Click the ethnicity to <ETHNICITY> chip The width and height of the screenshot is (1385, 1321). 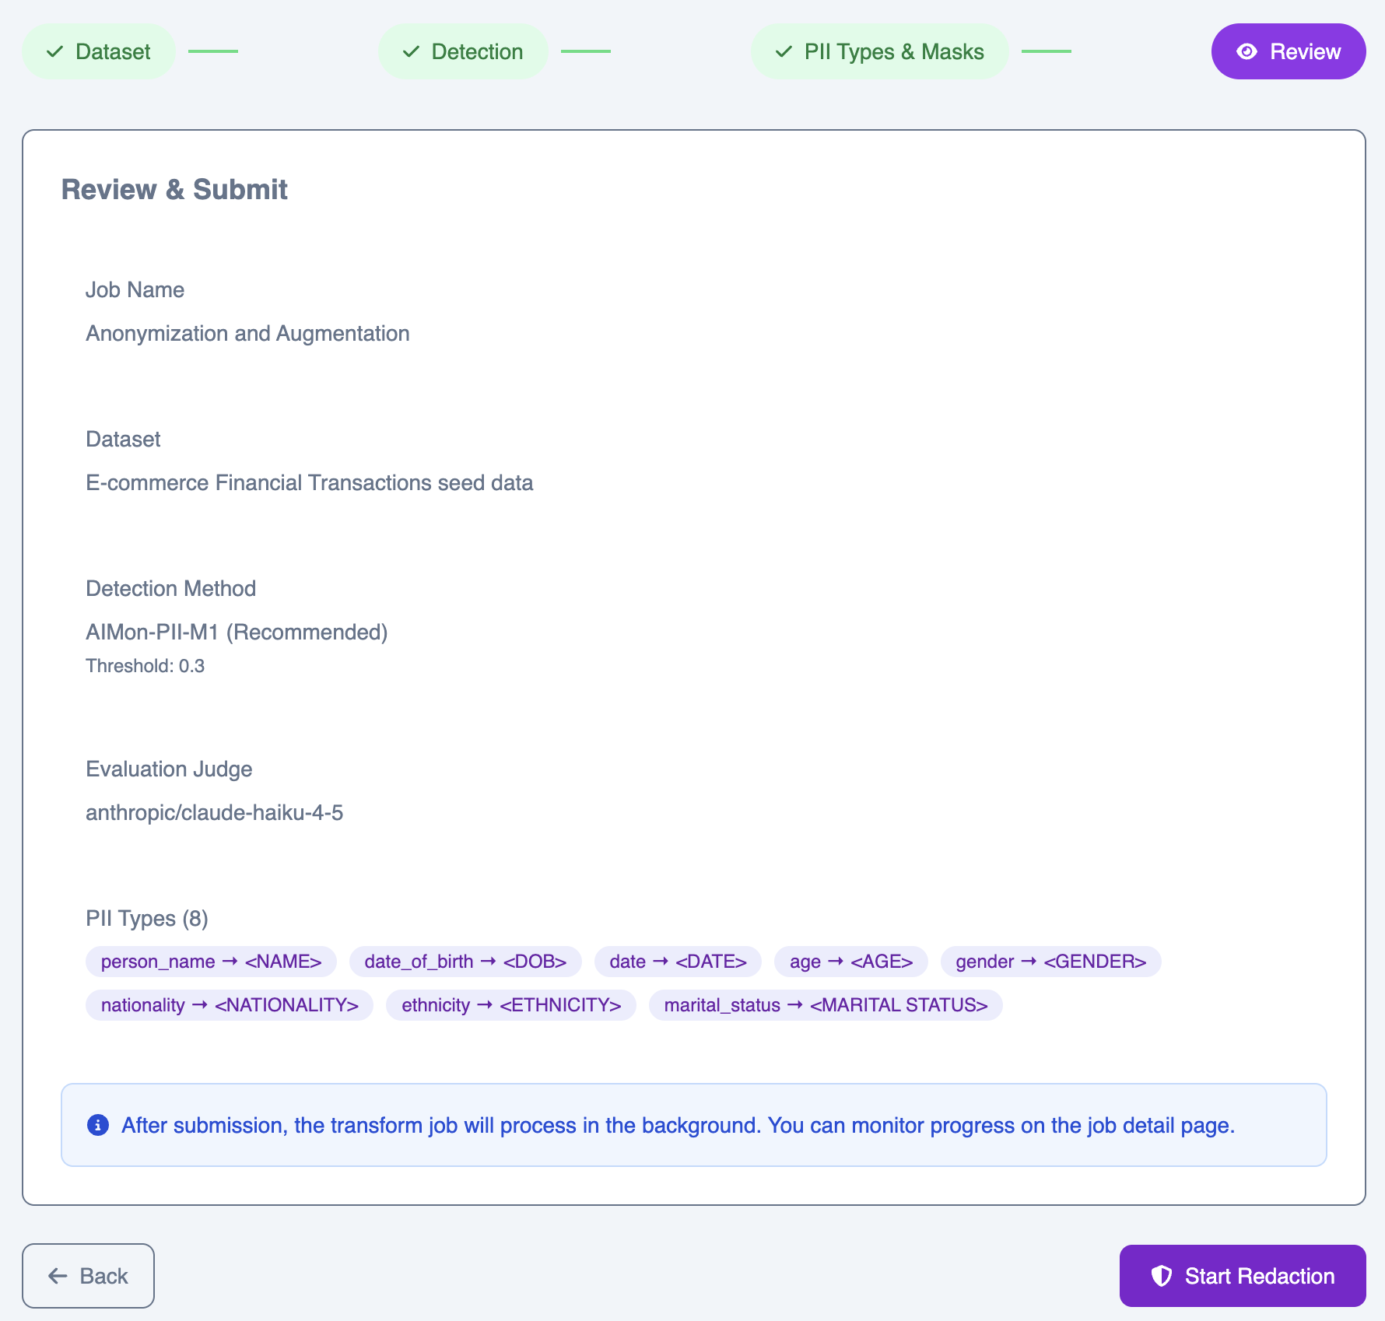(510, 1004)
